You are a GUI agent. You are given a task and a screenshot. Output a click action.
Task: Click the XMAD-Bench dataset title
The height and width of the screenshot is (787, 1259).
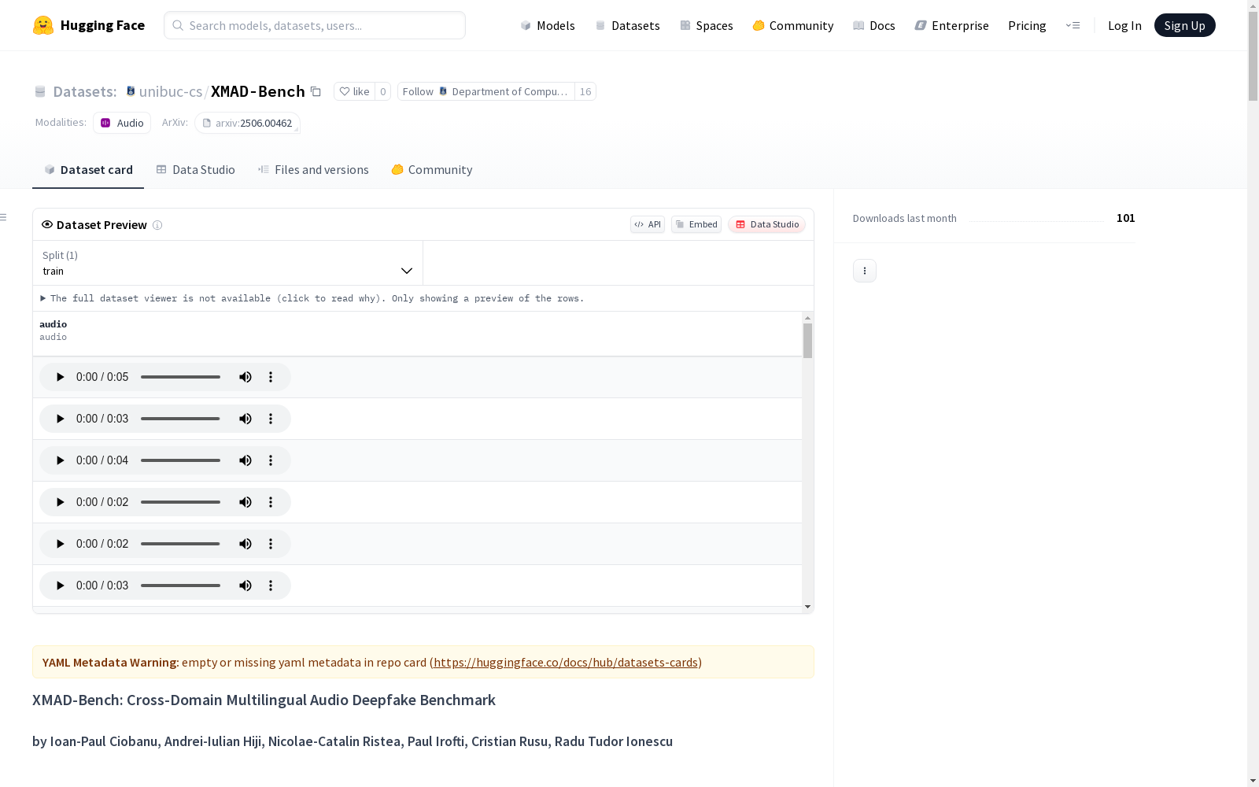pyautogui.click(x=258, y=91)
